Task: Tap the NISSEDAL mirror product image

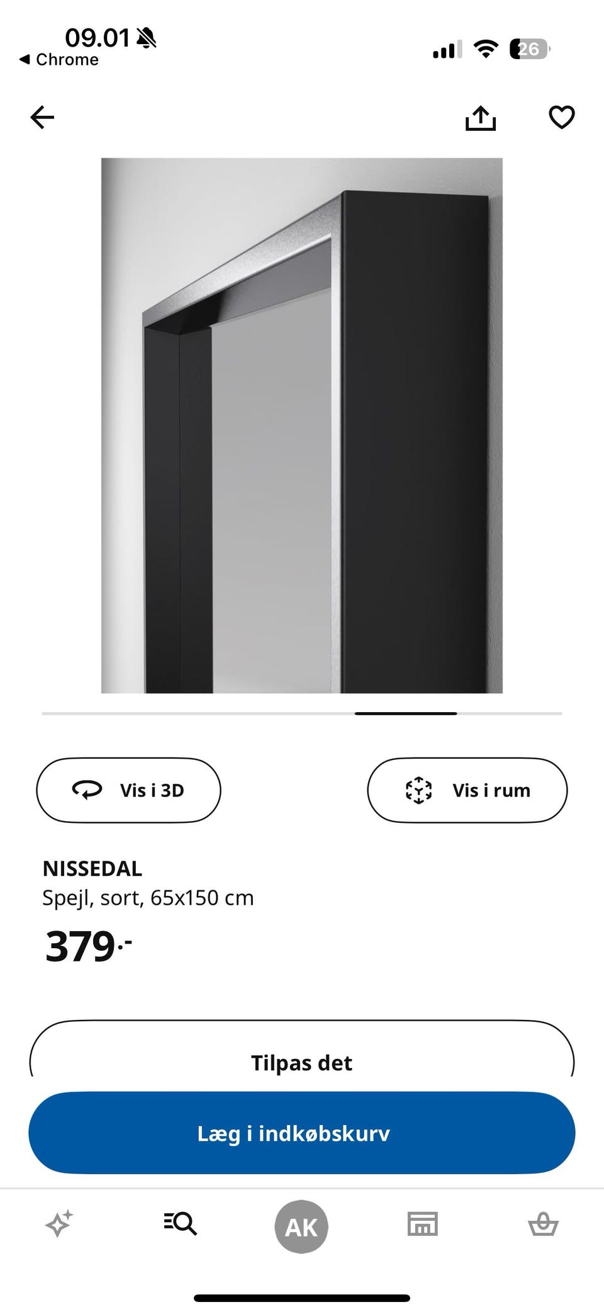Action: click(302, 426)
